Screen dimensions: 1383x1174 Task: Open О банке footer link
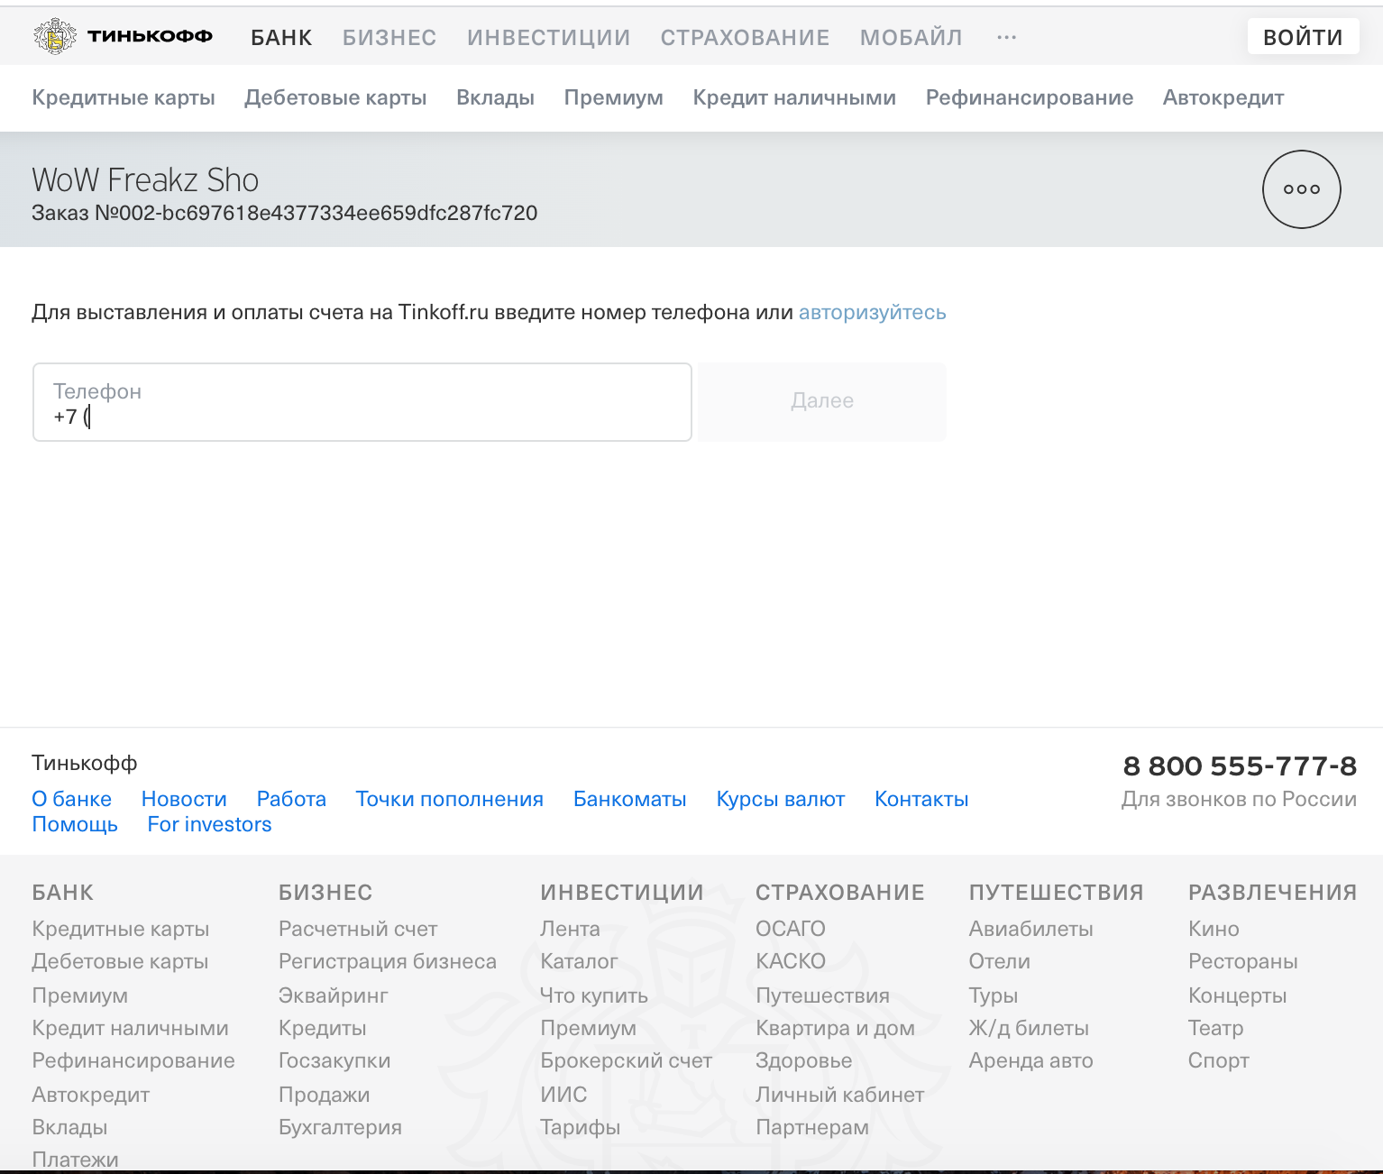[x=72, y=799]
